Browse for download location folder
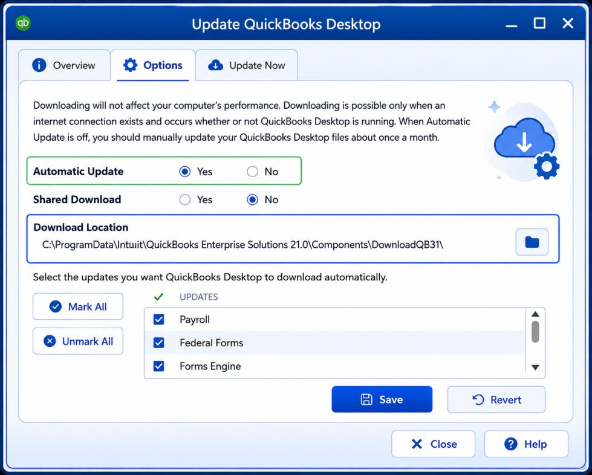This screenshot has height=475, width=592. pyautogui.click(x=532, y=242)
